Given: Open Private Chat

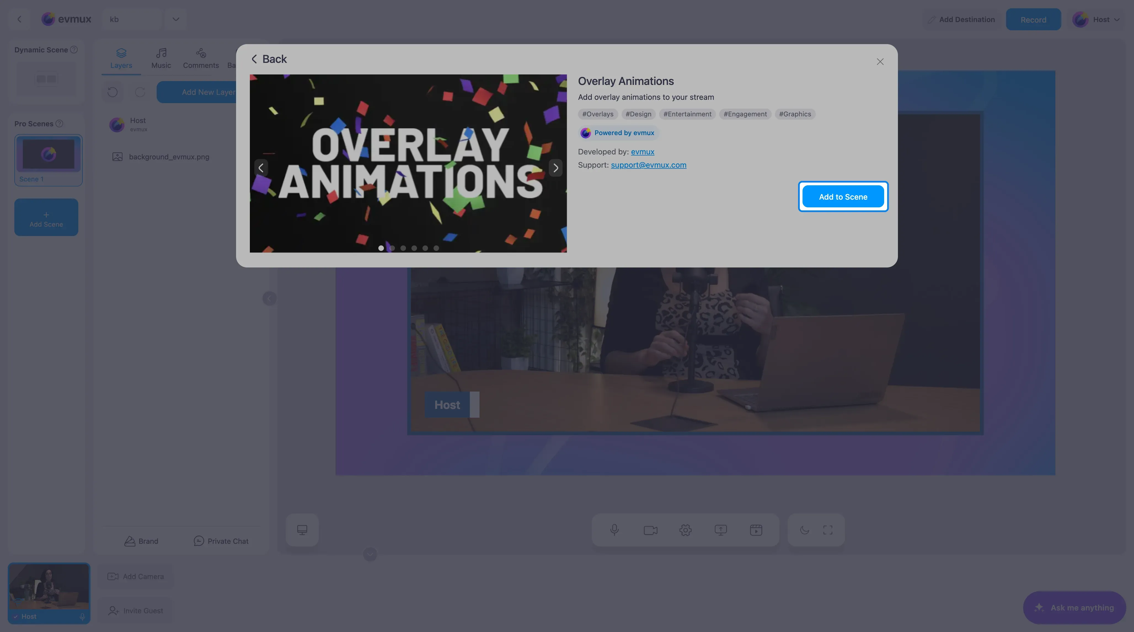Looking at the screenshot, I should (x=221, y=541).
